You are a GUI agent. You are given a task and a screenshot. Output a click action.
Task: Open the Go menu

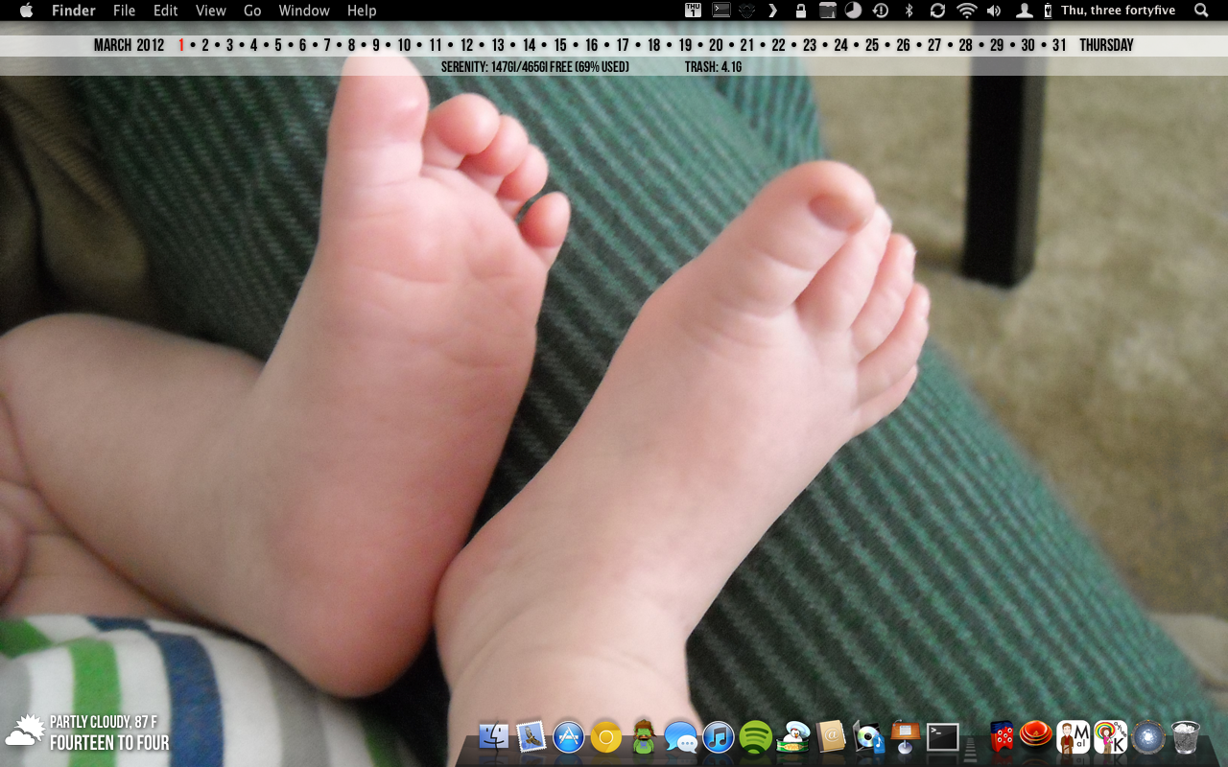[x=252, y=11]
